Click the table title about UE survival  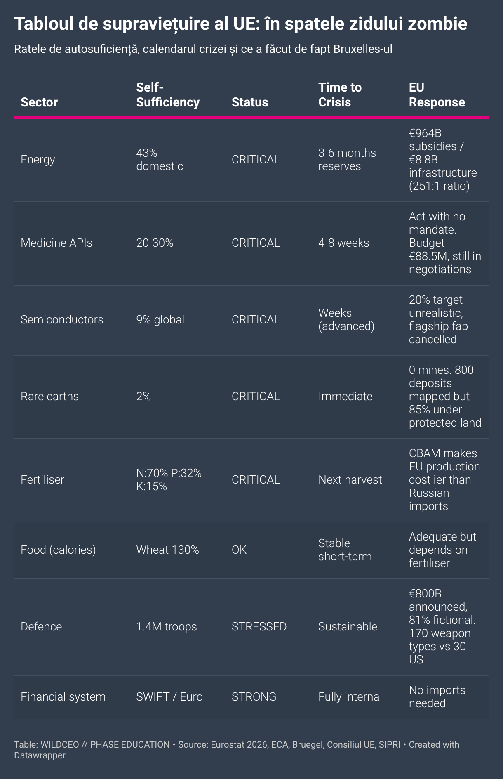pos(241,24)
